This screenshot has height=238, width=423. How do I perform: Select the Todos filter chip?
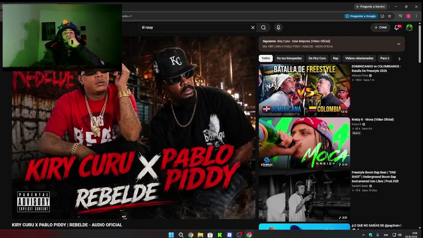(266, 59)
